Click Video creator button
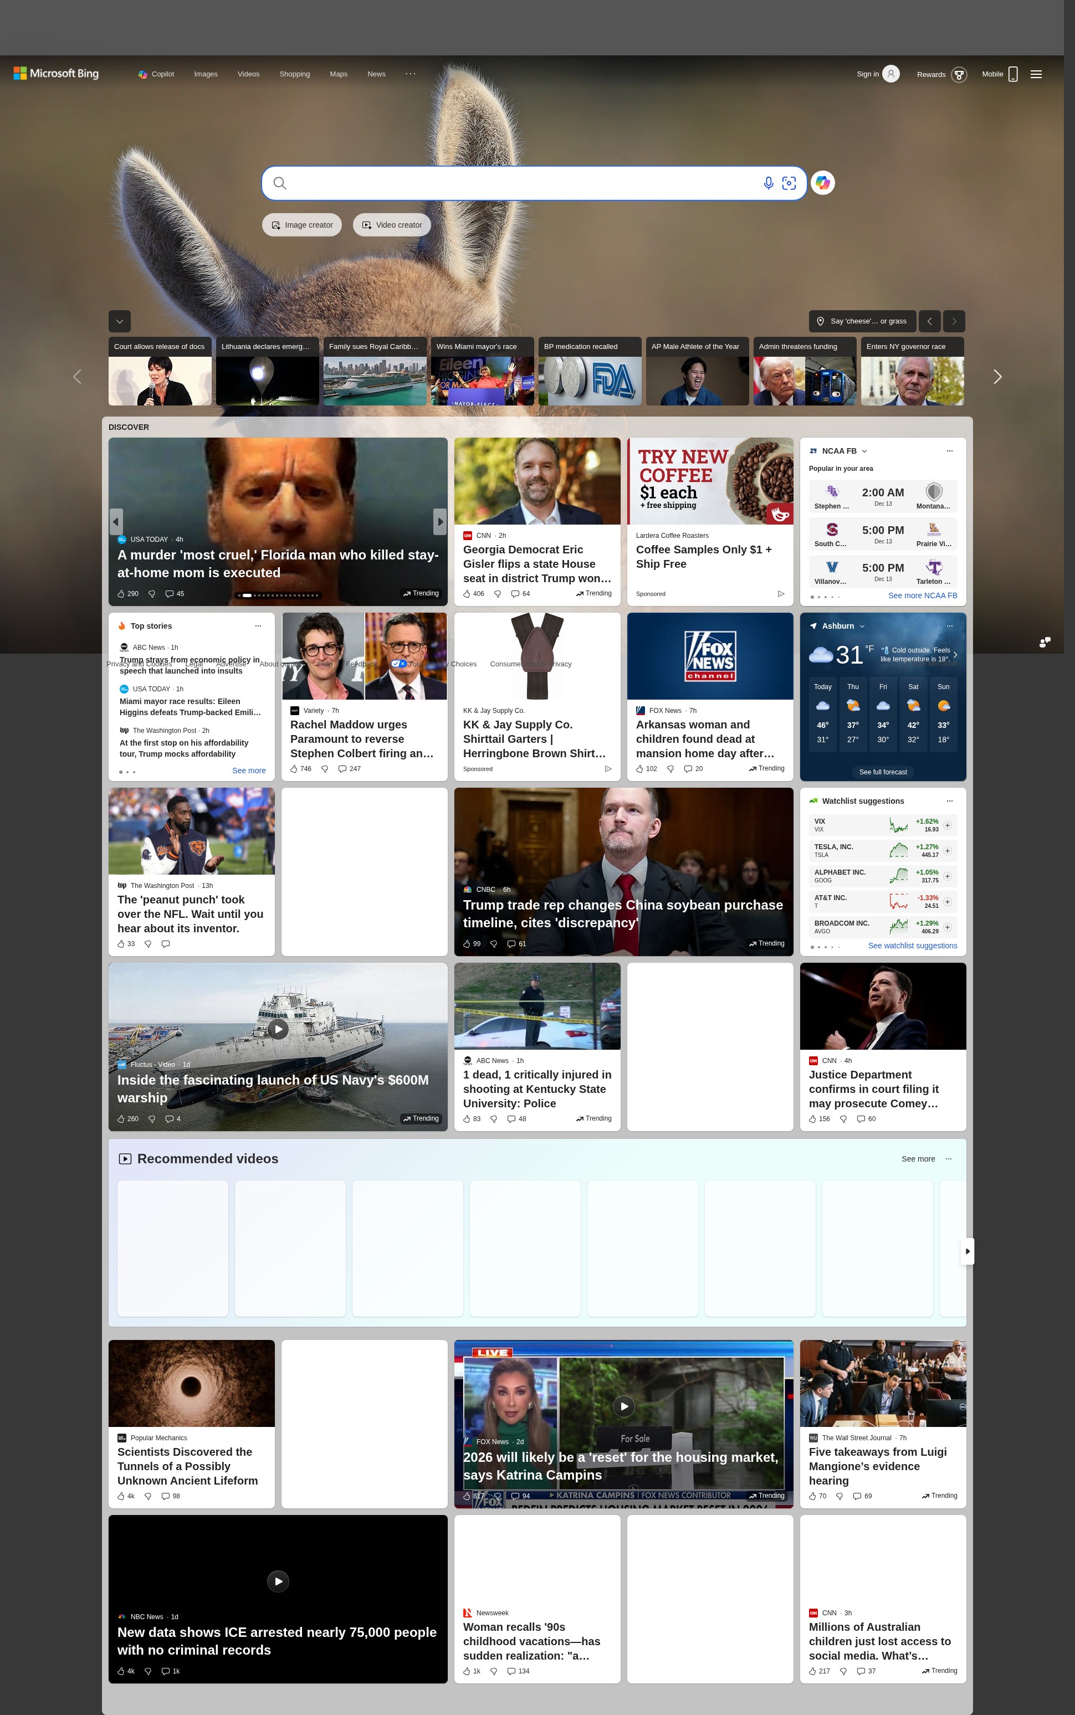 click(392, 224)
